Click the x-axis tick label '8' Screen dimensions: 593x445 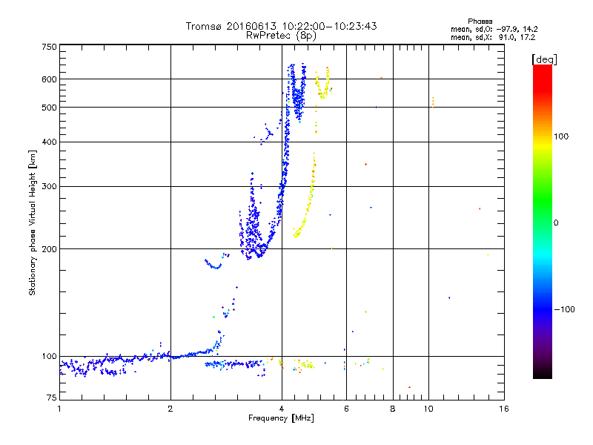coord(393,409)
